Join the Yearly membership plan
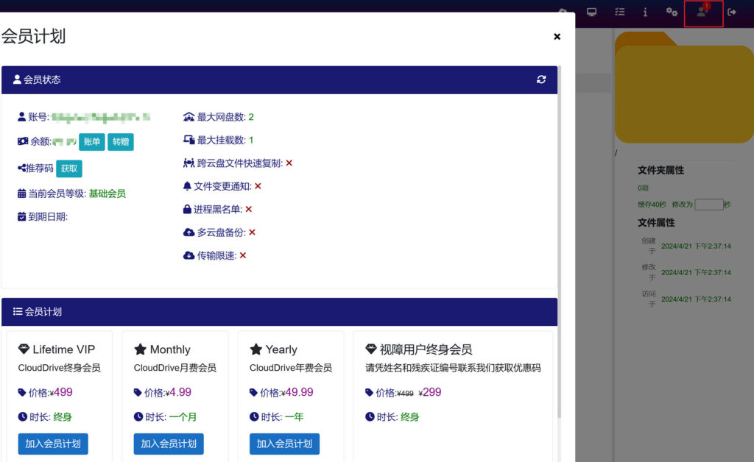Screen dimensions: 754x462 (284, 444)
